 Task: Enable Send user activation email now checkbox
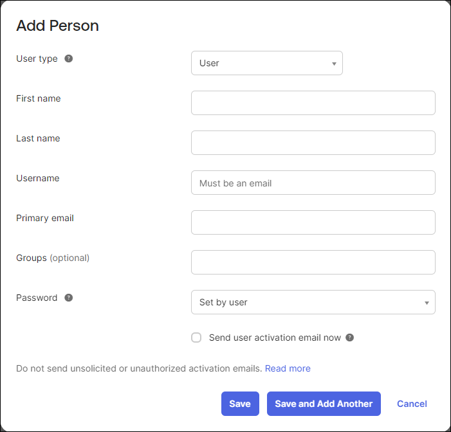[196, 337]
